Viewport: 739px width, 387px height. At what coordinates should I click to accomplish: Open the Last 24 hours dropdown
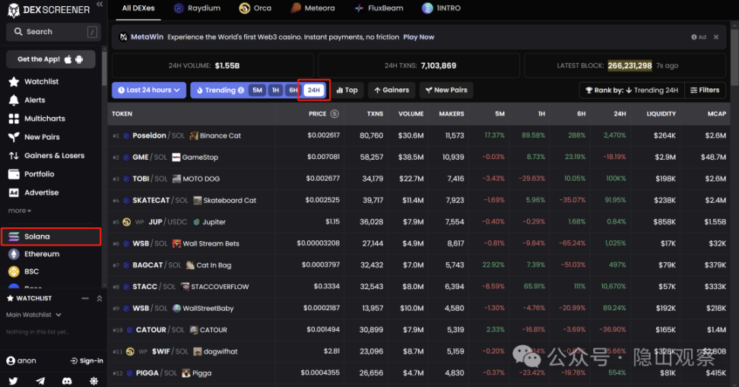point(149,90)
